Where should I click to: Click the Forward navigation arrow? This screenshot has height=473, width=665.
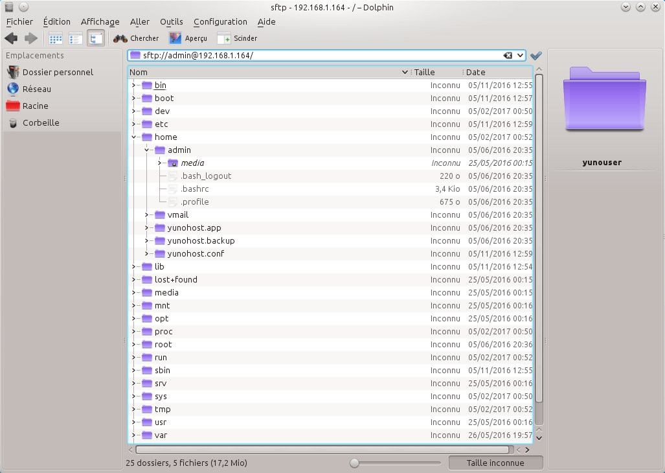click(30, 38)
